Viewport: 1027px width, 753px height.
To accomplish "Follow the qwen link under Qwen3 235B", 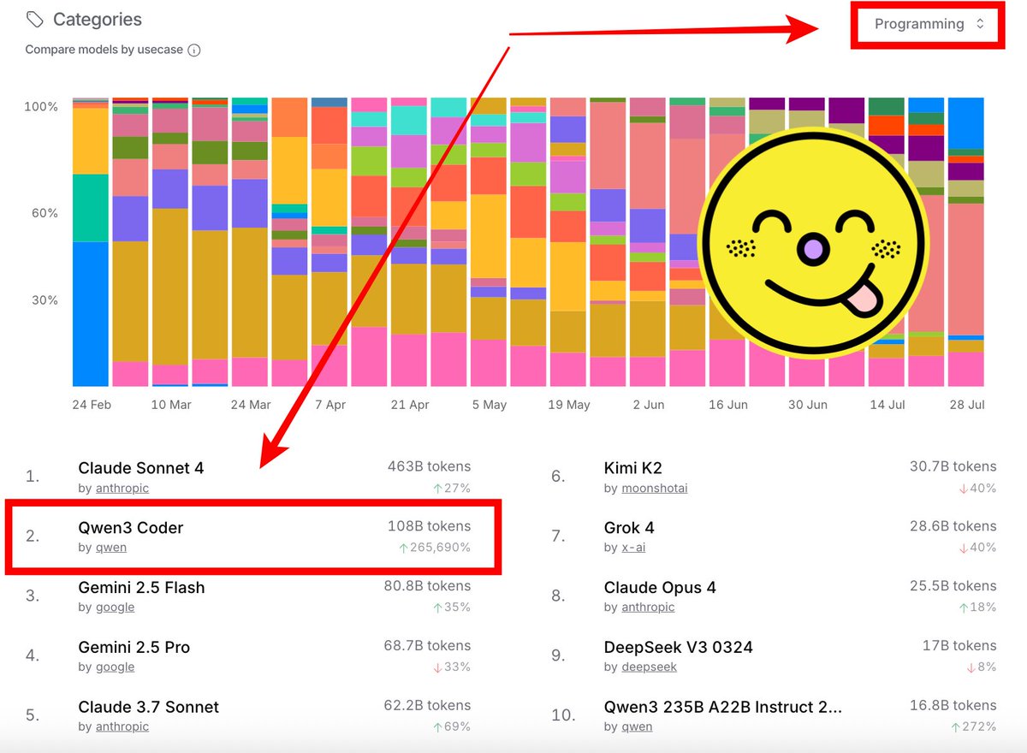I will [637, 727].
